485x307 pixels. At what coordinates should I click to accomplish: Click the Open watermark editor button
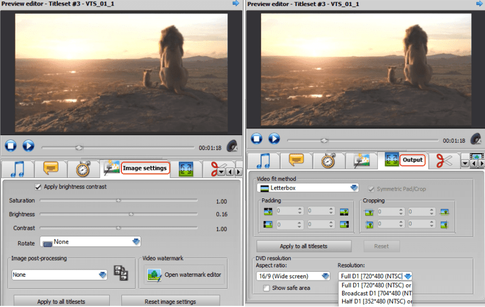(x=185, y=274)
